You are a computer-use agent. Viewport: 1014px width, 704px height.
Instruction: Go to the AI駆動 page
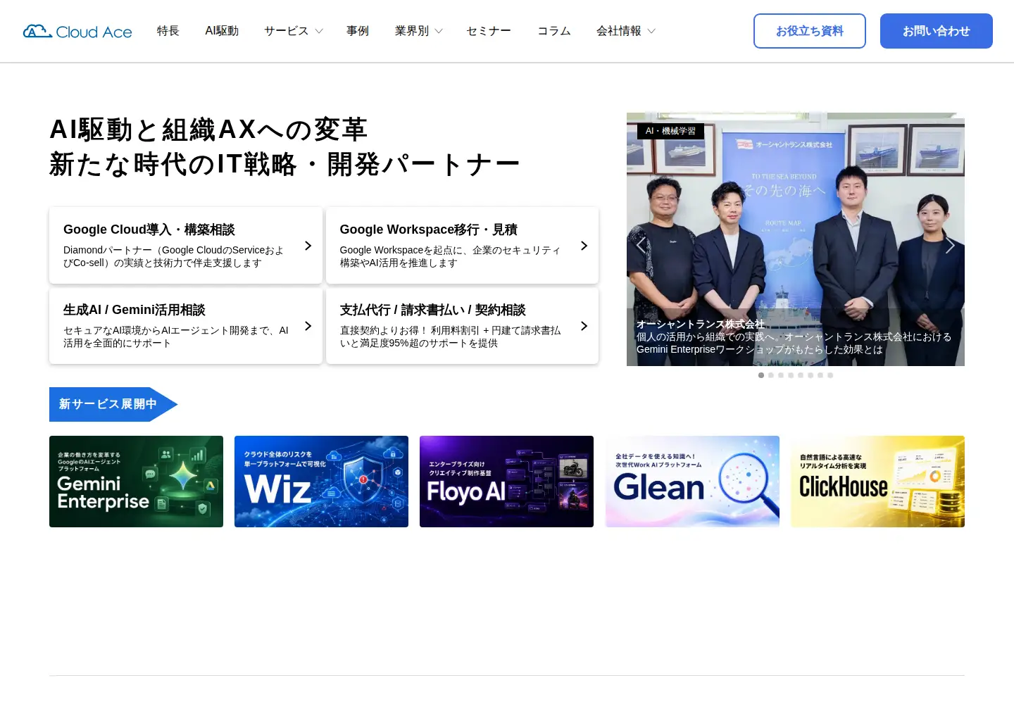(222, 31)
